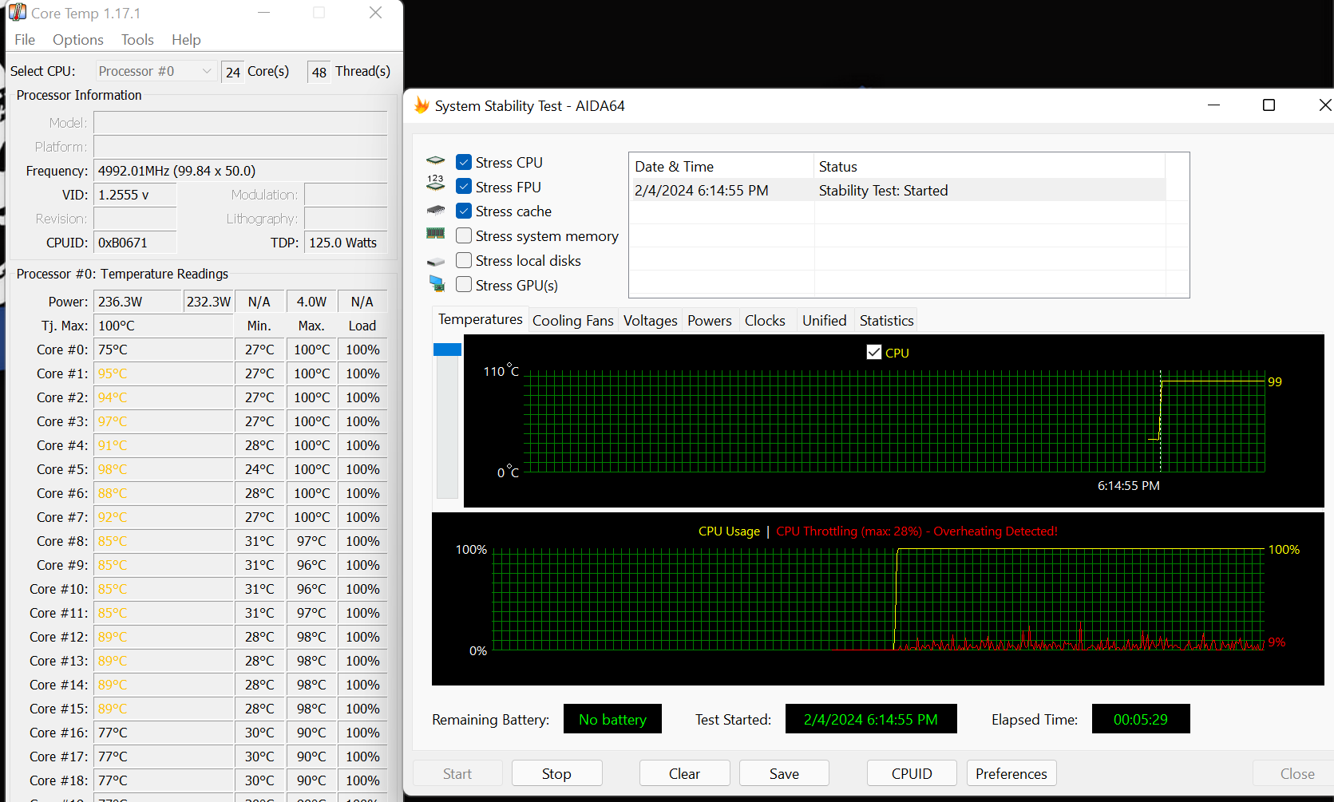Click the 123 icon beside Stress FPU
The width and height of the screenshot is (1334, 802).
click(435, 184)
